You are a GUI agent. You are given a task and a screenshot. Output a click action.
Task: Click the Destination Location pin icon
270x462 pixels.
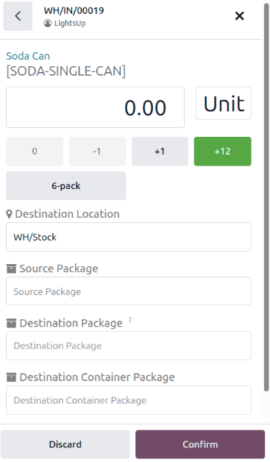click(9, 214)
